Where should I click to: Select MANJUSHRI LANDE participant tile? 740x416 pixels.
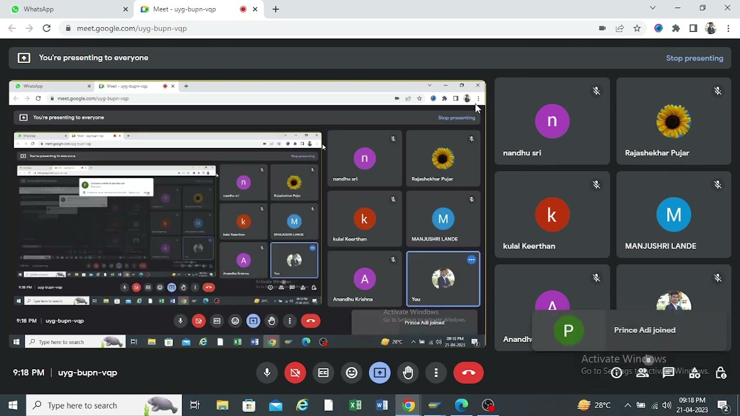coord(674,214)
